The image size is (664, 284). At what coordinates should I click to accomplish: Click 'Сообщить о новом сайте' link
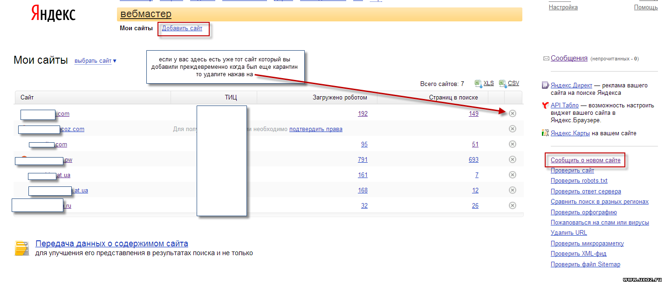pyautogui.click(x=585, y=160)
